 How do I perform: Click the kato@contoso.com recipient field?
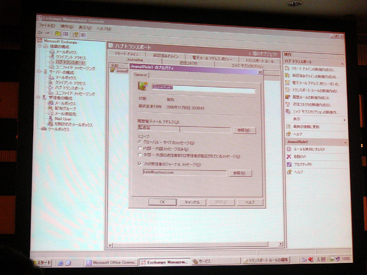[184, 173]
